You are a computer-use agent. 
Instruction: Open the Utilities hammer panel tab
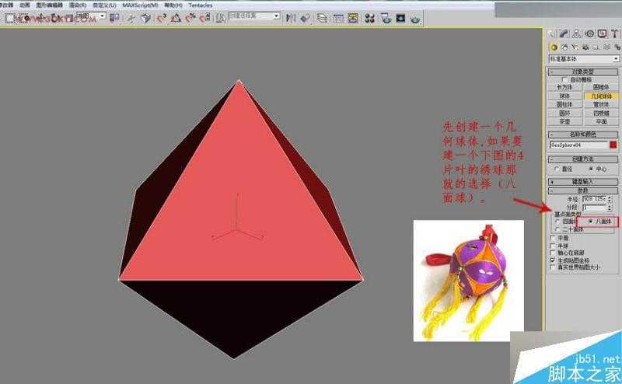pyautogui.click(x=615, y=33)
